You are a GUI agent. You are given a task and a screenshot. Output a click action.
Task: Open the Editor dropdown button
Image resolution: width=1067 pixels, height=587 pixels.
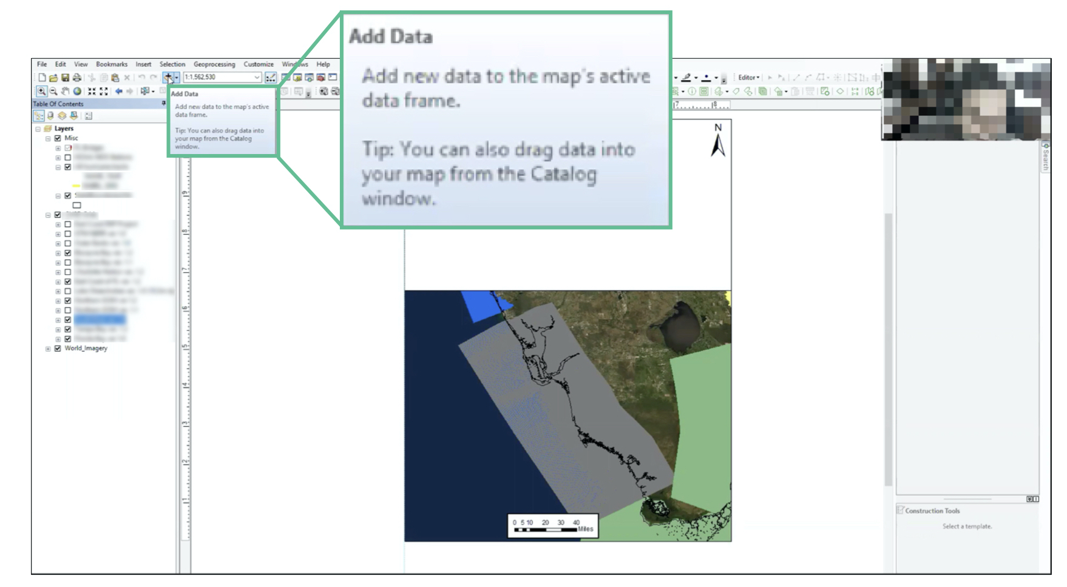pyautogui.click(x=748, y=78)
